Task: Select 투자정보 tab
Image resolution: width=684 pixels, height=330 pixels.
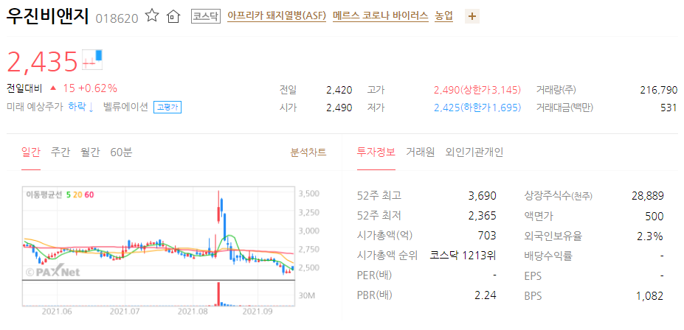Action: (376, 152)
